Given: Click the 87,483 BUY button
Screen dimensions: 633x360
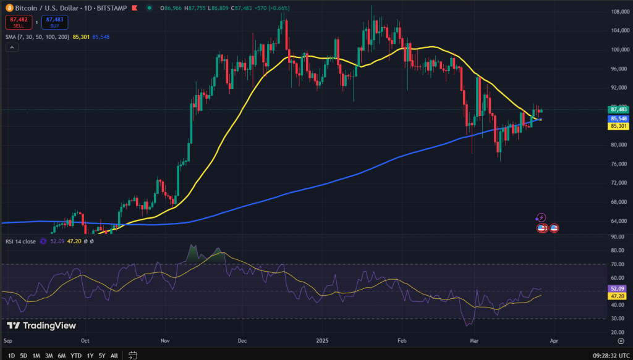Looking at the screenshot, I should 54,22.
